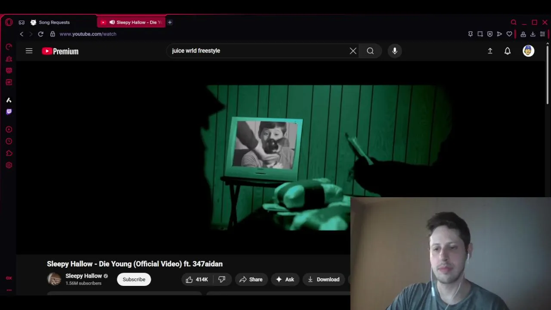The height and width of the screenshot is (310, 551).
Task: Click the www.youtube.com/watch address bar
Action: point(88,34)
